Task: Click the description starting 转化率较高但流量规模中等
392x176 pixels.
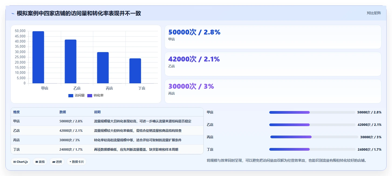Action: point(138,140)
